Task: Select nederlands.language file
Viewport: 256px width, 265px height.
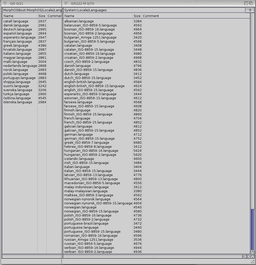Action: pos(20,66)
